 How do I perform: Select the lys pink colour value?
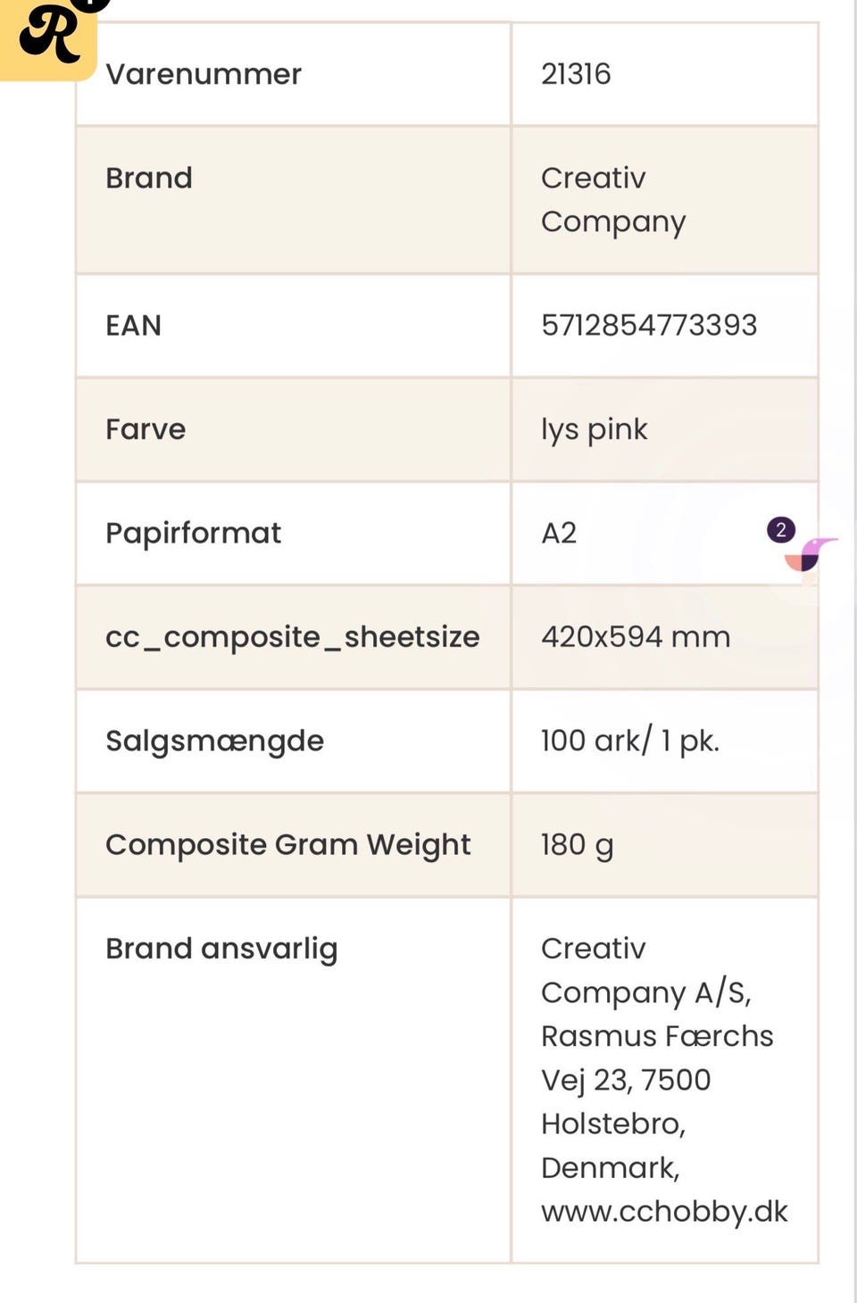[x=594, y=429]
